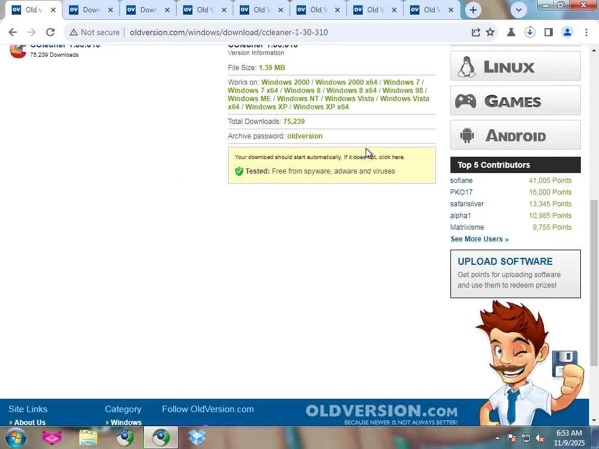This screenshot has height=449, width=599.
Task: Click the Windows footer category link
Action: pos(126,422)
